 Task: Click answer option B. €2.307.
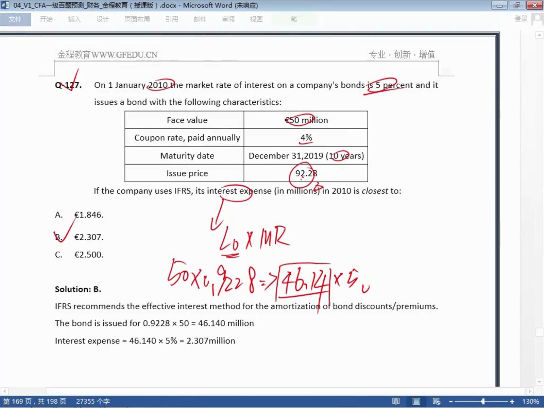[79, 237]
